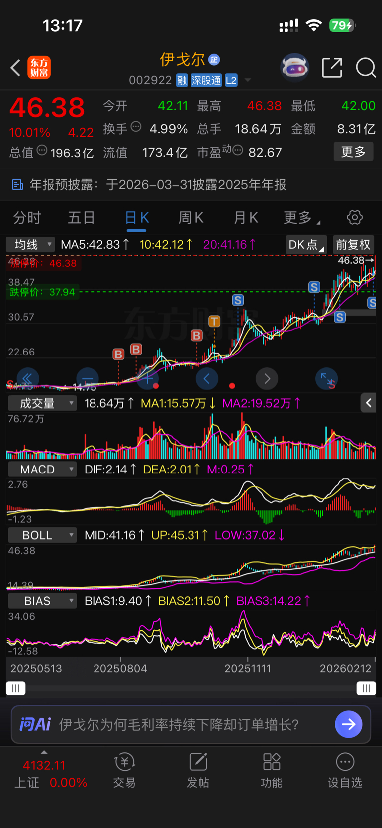This screenshot has height=828, width=382.
Task: Tap the MA5:42.83 value
Action: [x=95, y=245]
